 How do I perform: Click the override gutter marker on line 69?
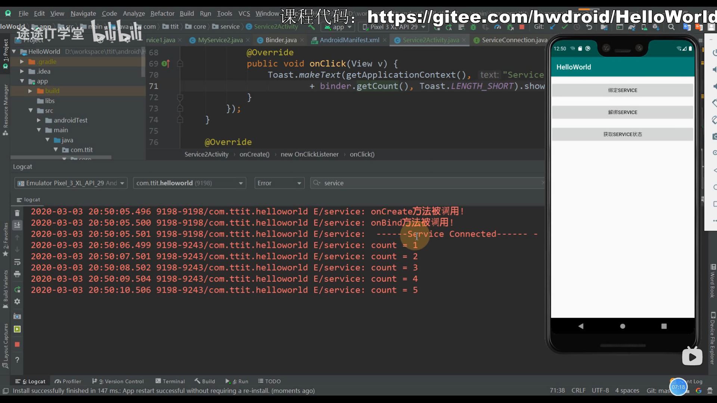point(165,64)
